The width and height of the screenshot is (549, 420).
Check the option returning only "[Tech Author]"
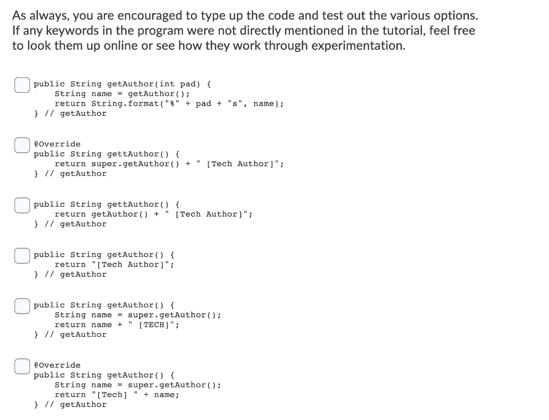[x=21, y=255]
